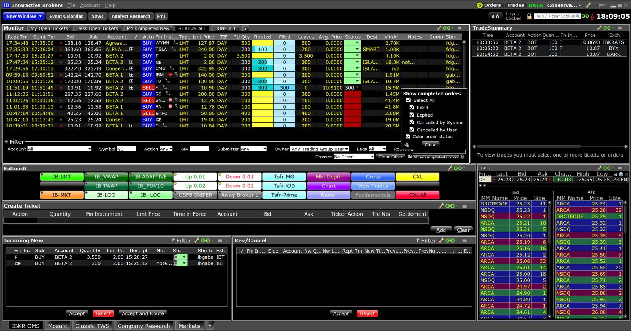Click Incoming New green chain link icon
The image size is (631, 331).
pyautogui.click(x=205, y=240)
